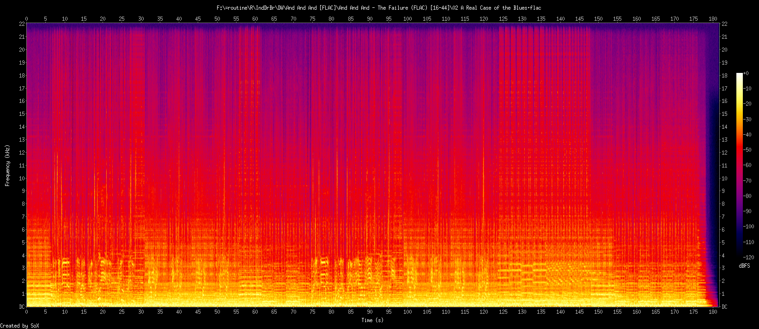Viewport: 759px width, 329px height.
Task: Click "18" on the left frequency axis
Action: point(21,75)
